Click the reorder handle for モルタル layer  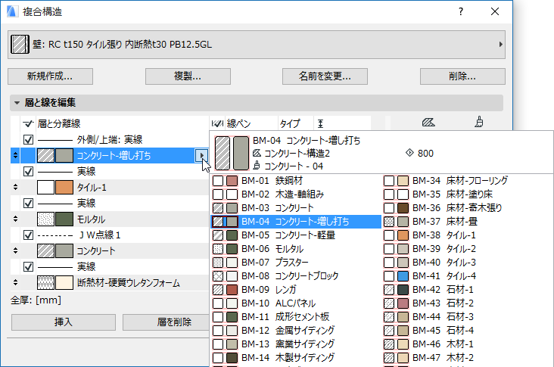click(x=15, y=219)
